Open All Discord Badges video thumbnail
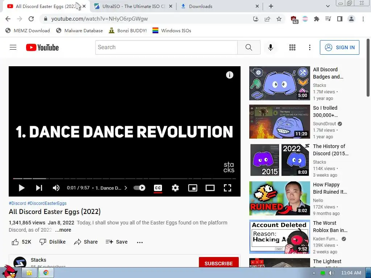Screen dimensions: 371x278 [x=279, y=83]
